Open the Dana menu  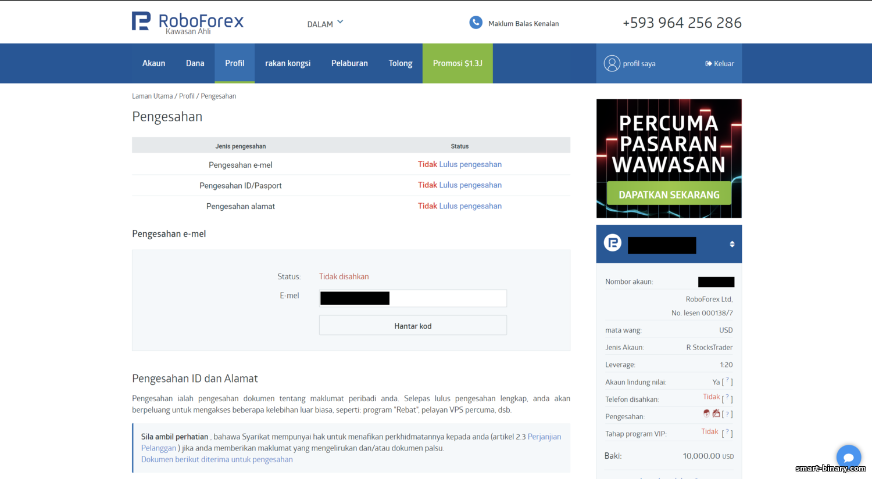pos(195,63)
